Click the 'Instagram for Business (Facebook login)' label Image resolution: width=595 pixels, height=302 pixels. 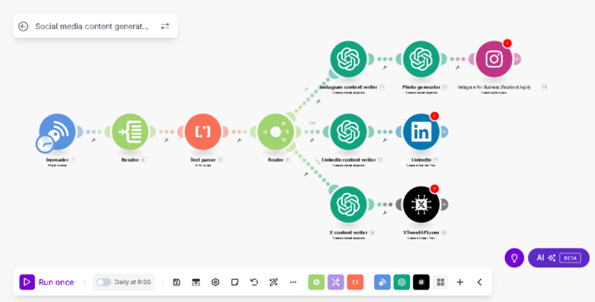[x=493, y=87]
